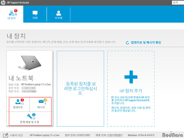Open 사용자 의견 feedback icon
This screenshot has width=184, height=138.
click(6, 135)
